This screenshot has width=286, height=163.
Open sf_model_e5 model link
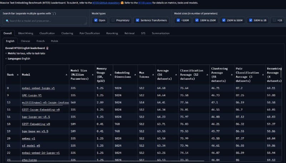click(31, 146)
